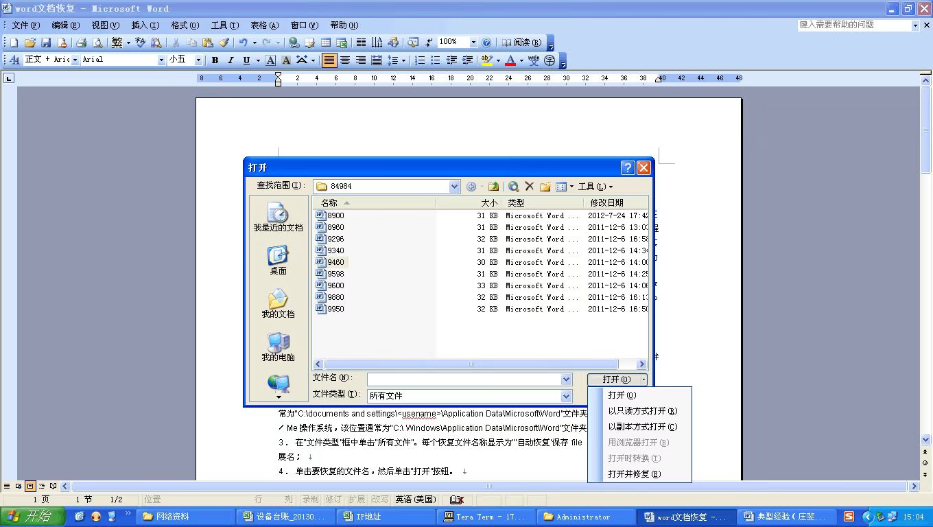Screen dimensions: 933x527
Task: Open the 工具(L) dropdown in dialog
Action: [595, 187]
